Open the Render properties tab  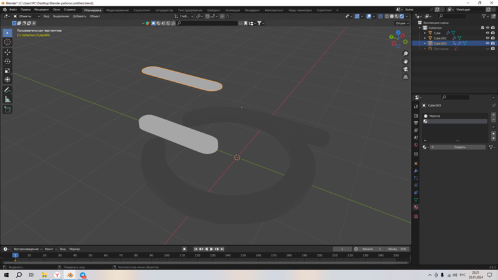(416, 116)
